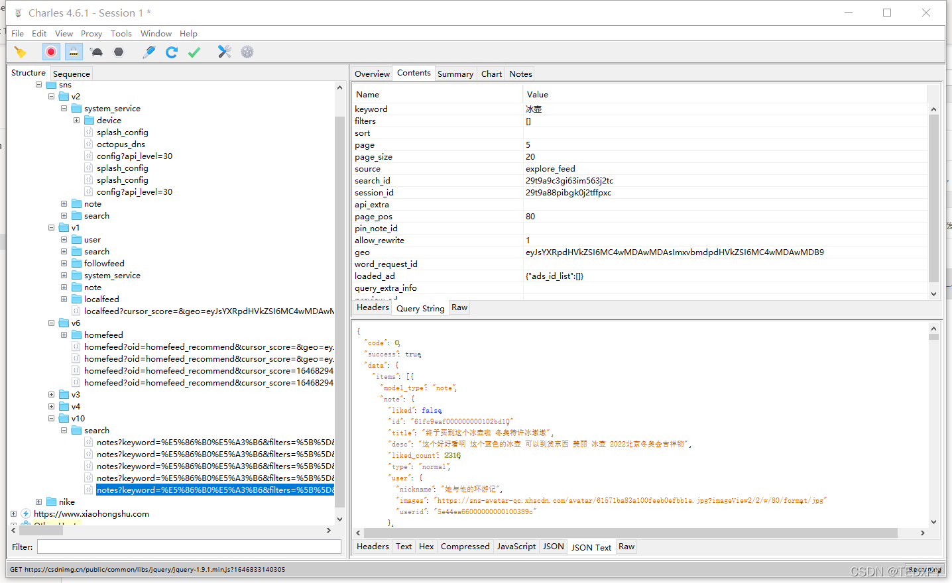Screen dimensions: 952x583
Task: Select the Compose pen icon
Action: coord(149,52)
